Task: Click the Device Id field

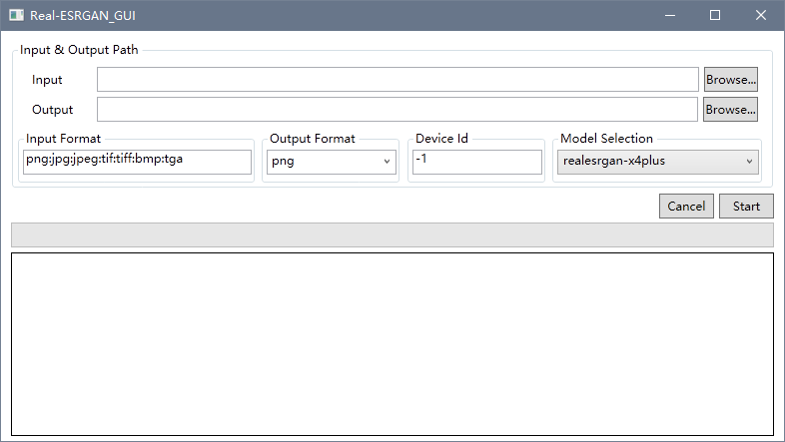Action: tap(476, 162)
